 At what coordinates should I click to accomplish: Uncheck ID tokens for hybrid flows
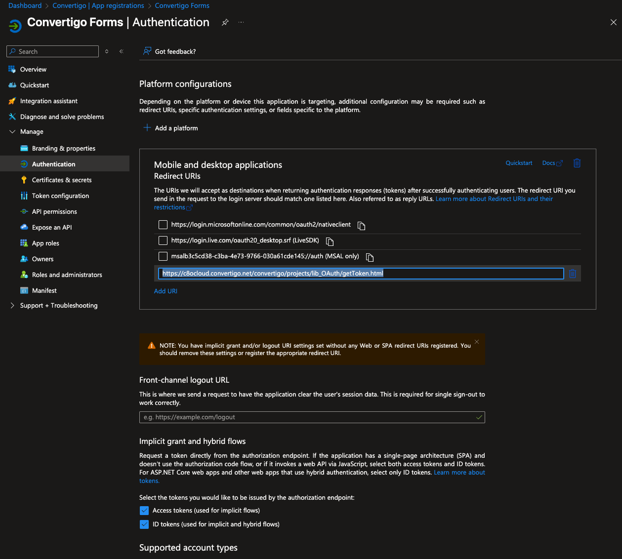tap(144, 524)
